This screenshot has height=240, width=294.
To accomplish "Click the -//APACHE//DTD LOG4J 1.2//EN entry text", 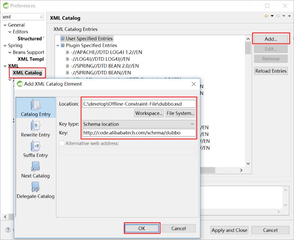I will pos(106,52).
